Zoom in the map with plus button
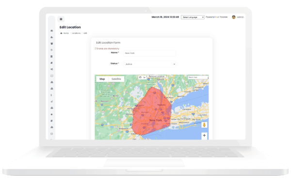This screenshot has width=291, height=184. click(204, 136)
